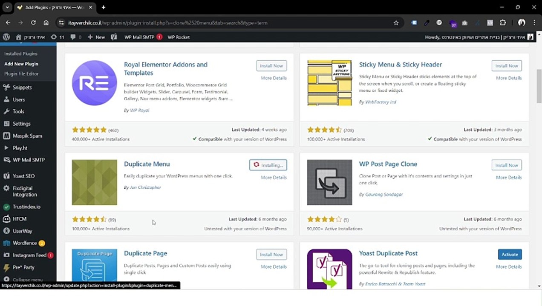Click the Howdy user account menu
This screenshot has width=542, height=306.
(x=479, y=37)
